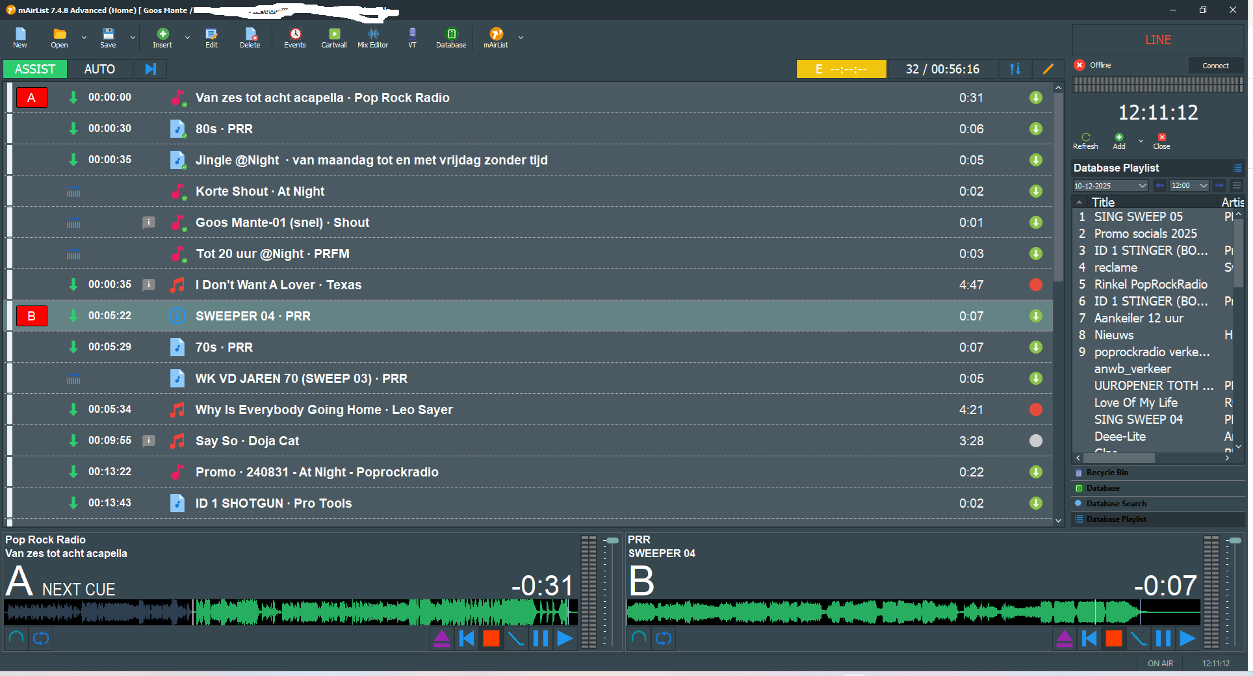Open the VT voice track recorder

point(412,38)
